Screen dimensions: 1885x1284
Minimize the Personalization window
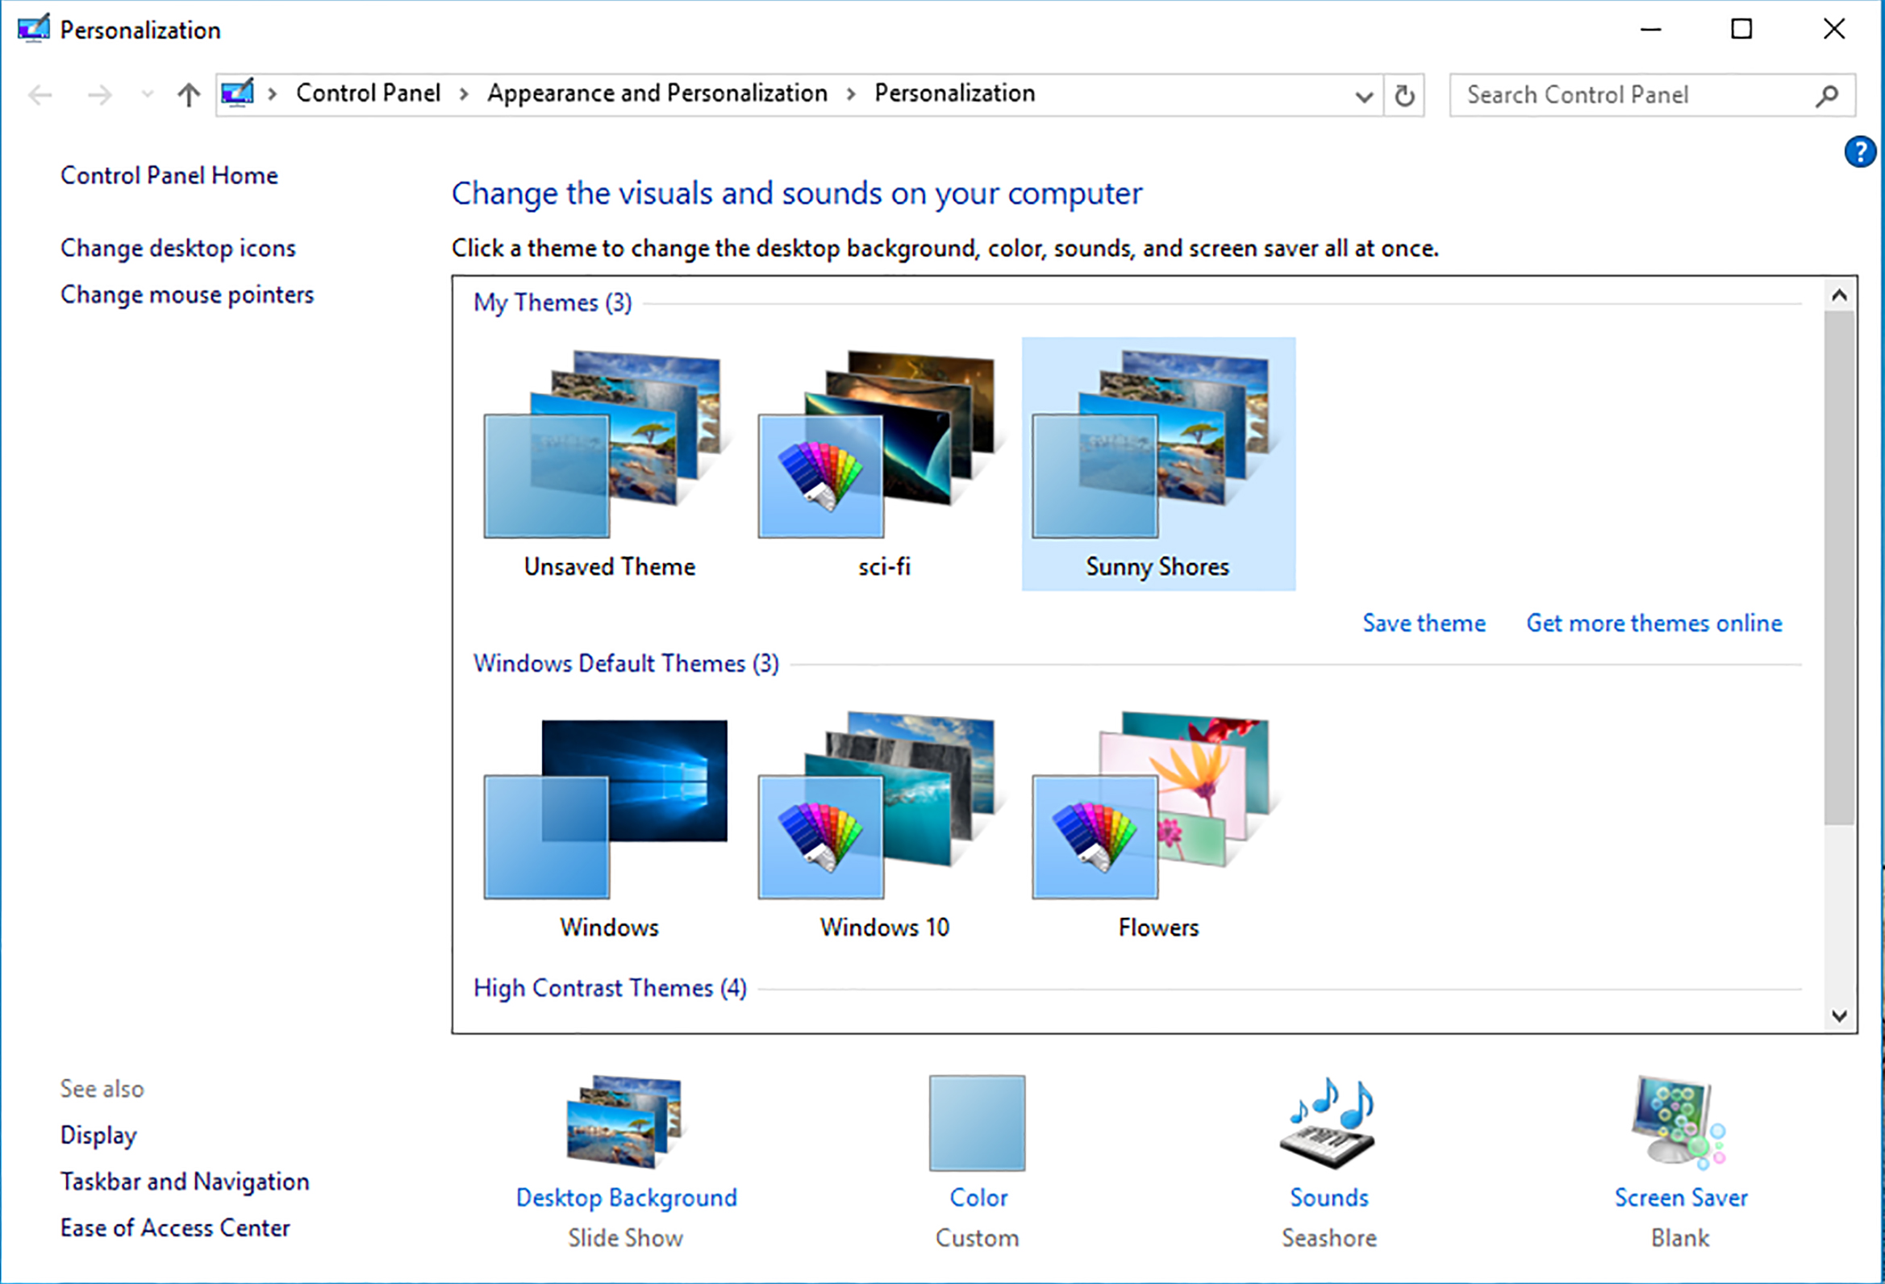(1650, 29)
